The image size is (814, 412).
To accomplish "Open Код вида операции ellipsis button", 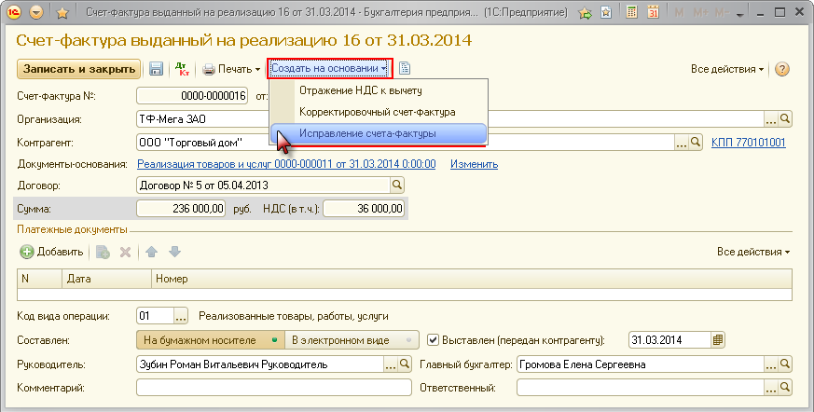I will [x=180, y=316].
